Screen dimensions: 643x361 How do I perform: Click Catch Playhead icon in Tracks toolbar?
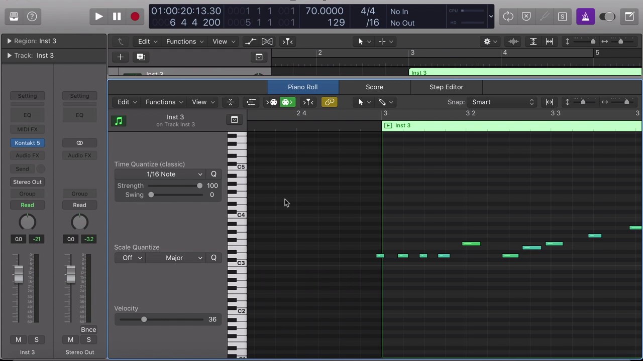point(287,42)
